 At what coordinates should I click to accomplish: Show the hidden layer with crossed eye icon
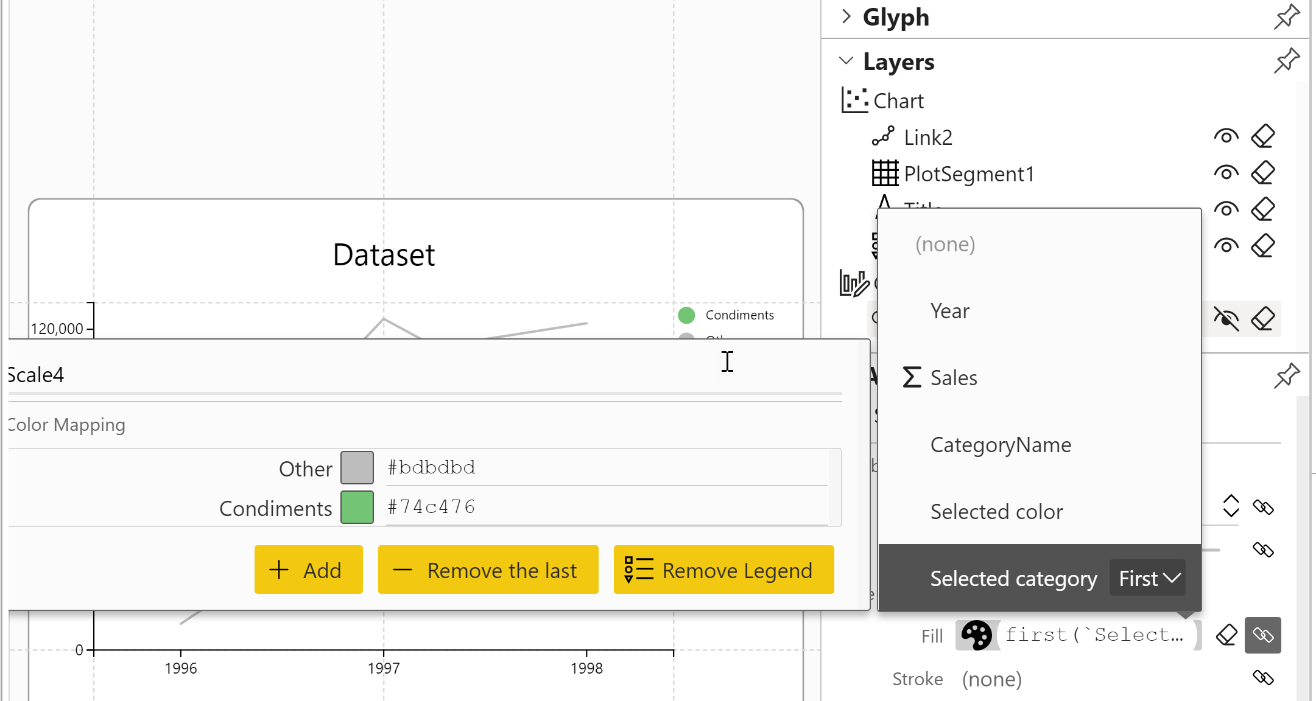coord(1226,318)
